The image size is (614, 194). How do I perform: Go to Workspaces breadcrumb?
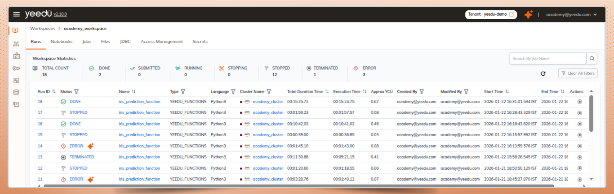[42, 28]
